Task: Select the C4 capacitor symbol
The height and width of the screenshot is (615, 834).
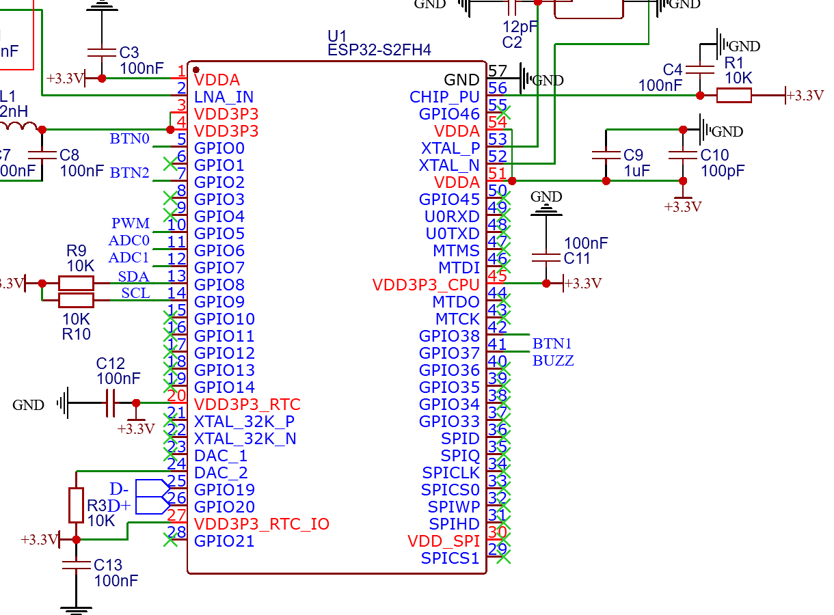Action: point(700,70)
